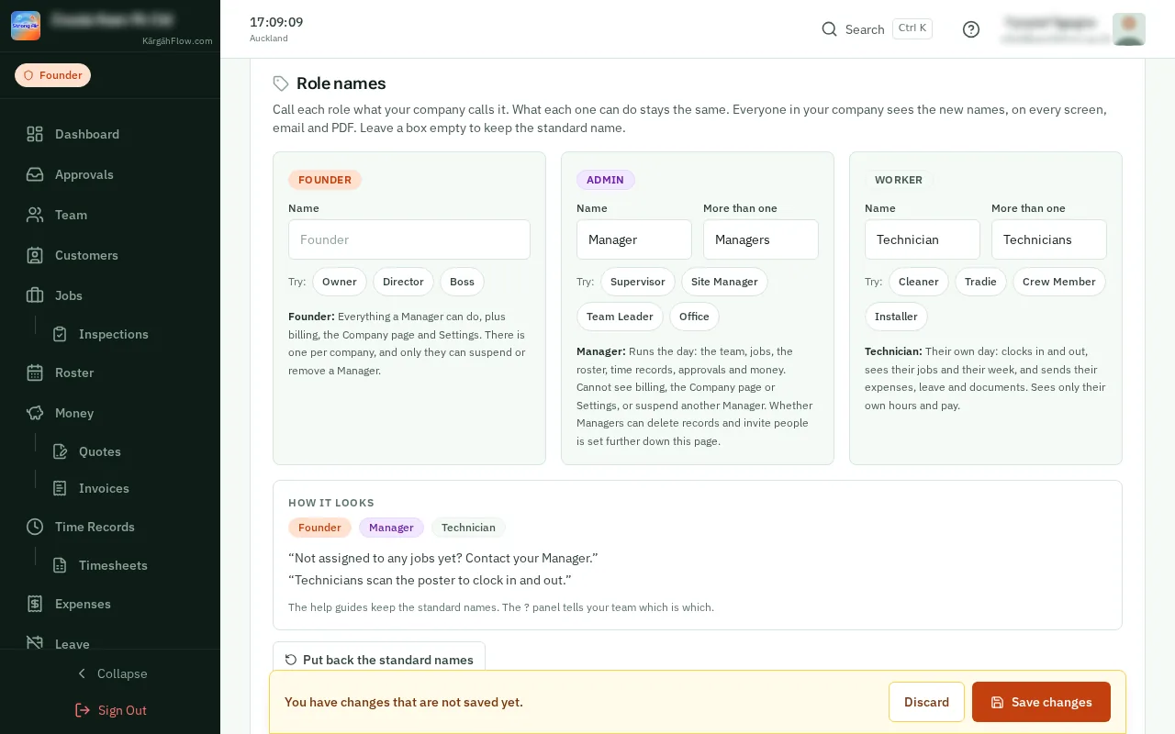Viewport: 1175px width, 734px height.
Task: Click the Jobs briefcase icon
Action: 35,295
